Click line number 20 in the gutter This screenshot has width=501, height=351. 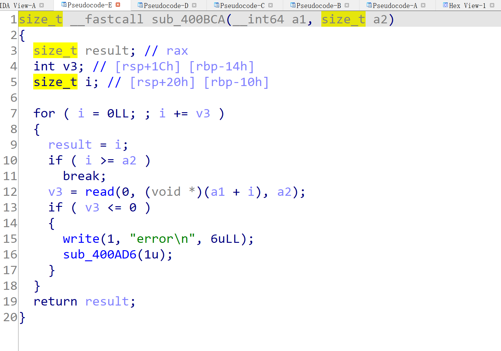pos(10,317)
